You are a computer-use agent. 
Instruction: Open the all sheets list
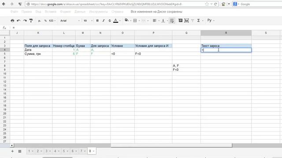20,151
